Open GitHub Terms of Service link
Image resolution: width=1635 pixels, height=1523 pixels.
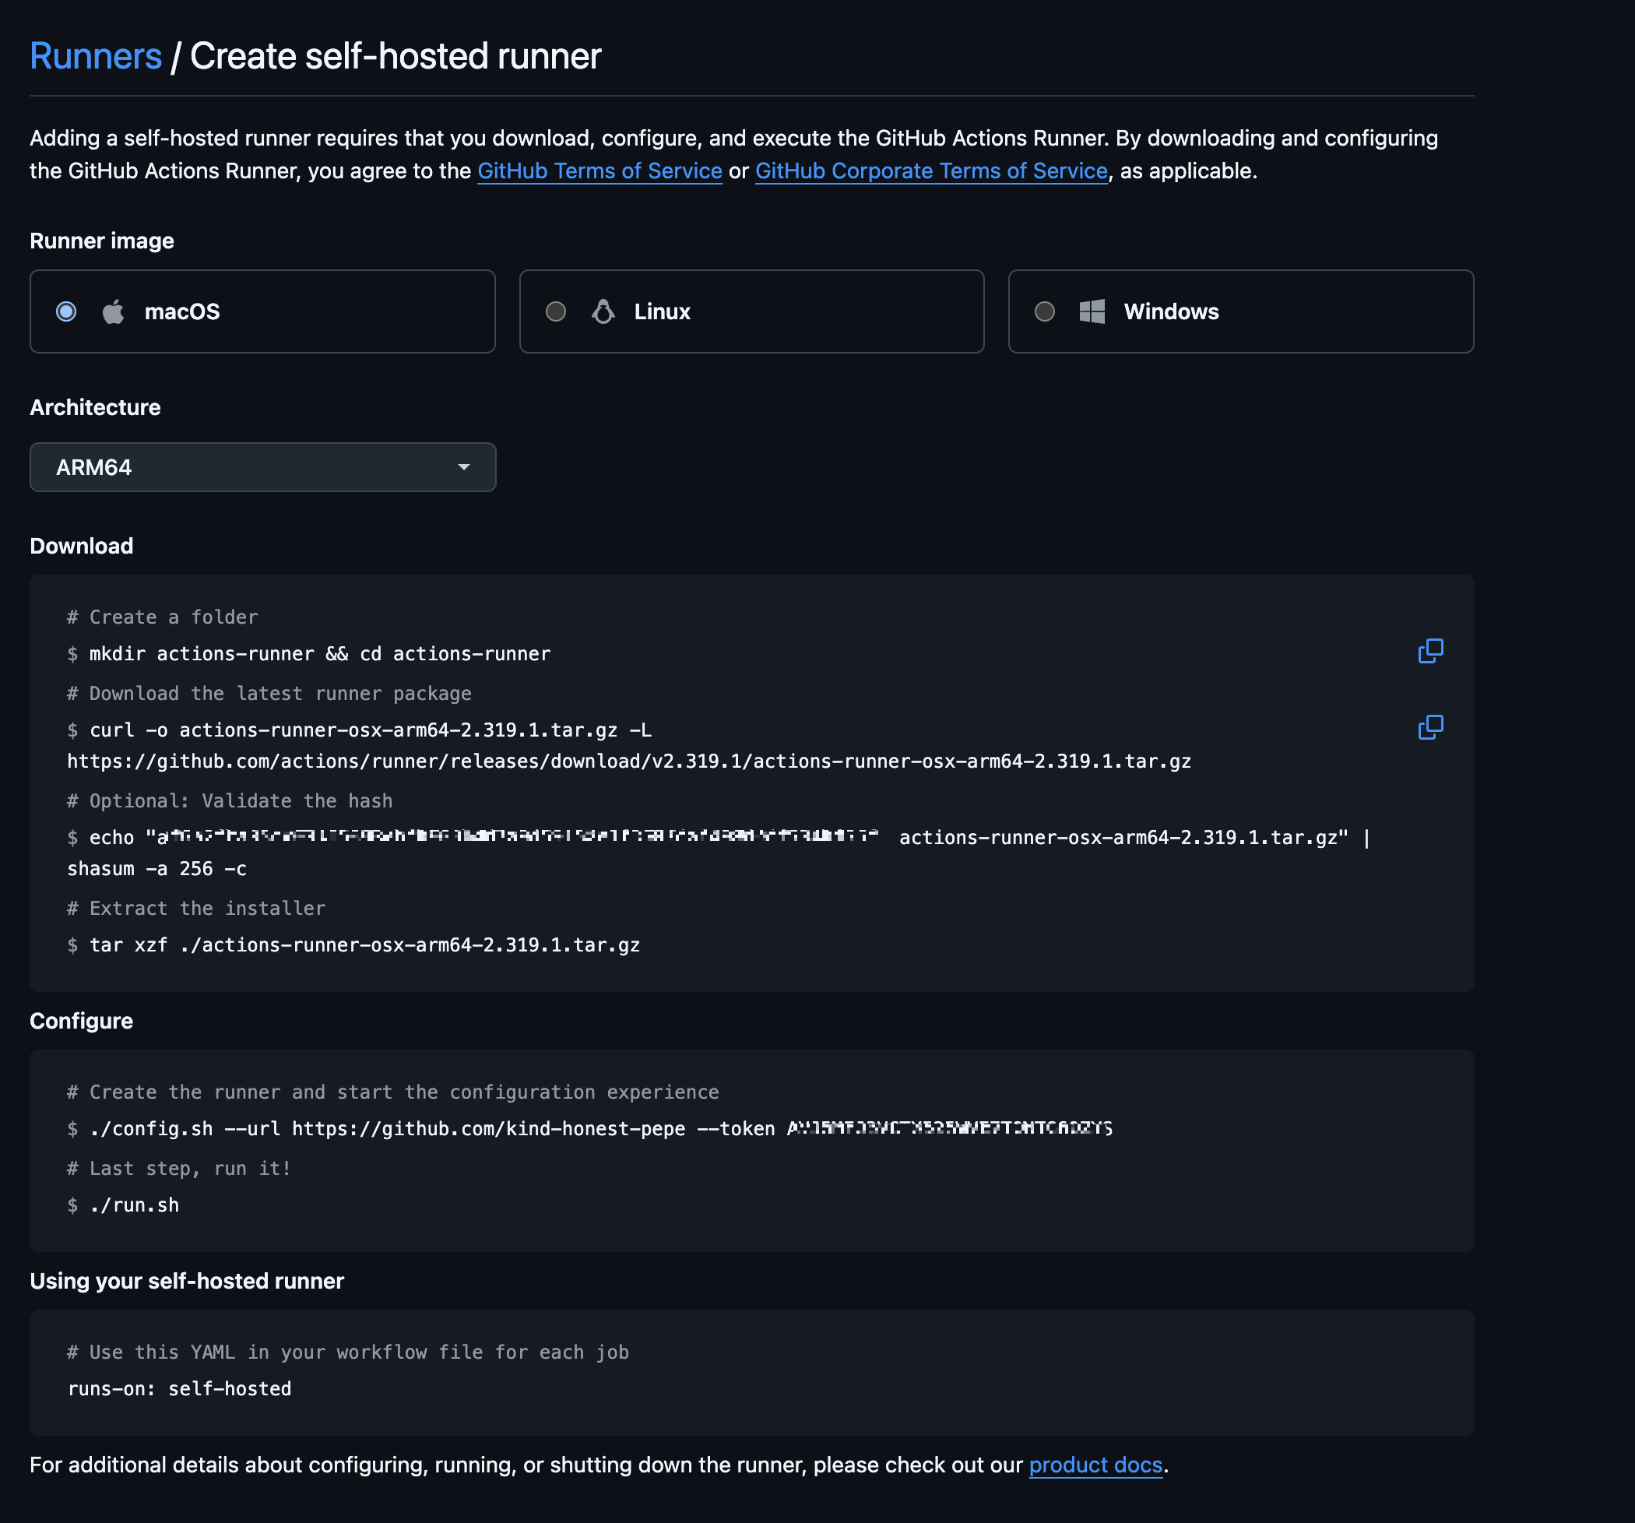[x=599, y=171]
